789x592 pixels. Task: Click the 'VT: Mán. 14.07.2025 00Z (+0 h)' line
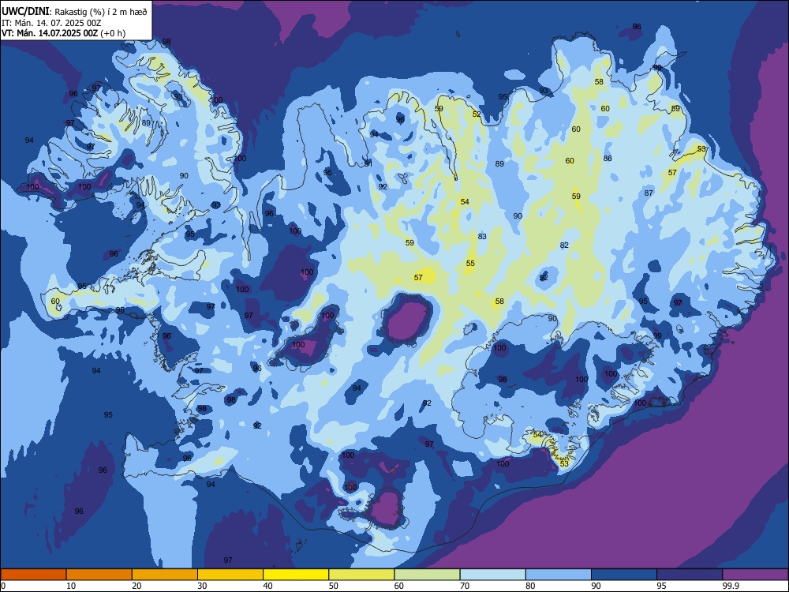(63, 33)
